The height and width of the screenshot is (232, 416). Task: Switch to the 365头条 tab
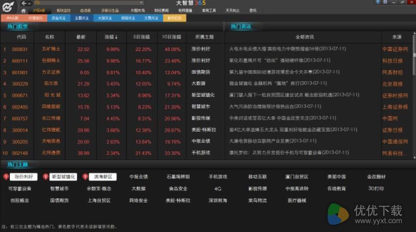coord(12,18)
